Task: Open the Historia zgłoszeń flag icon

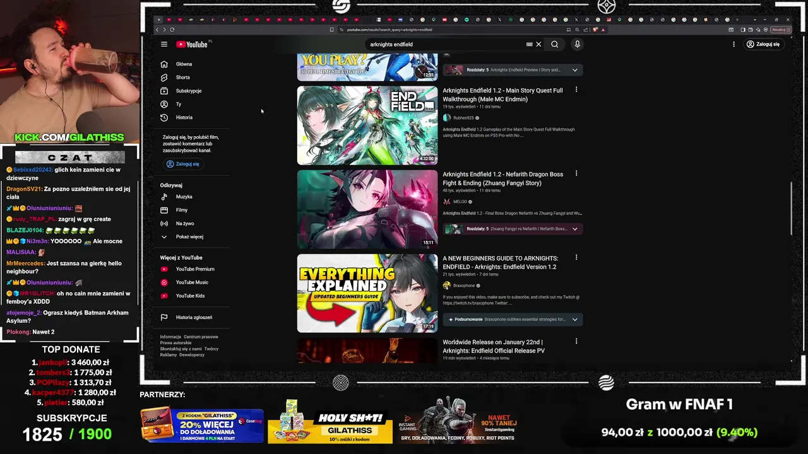Action: pyautogui.click(x=164, y=317)
